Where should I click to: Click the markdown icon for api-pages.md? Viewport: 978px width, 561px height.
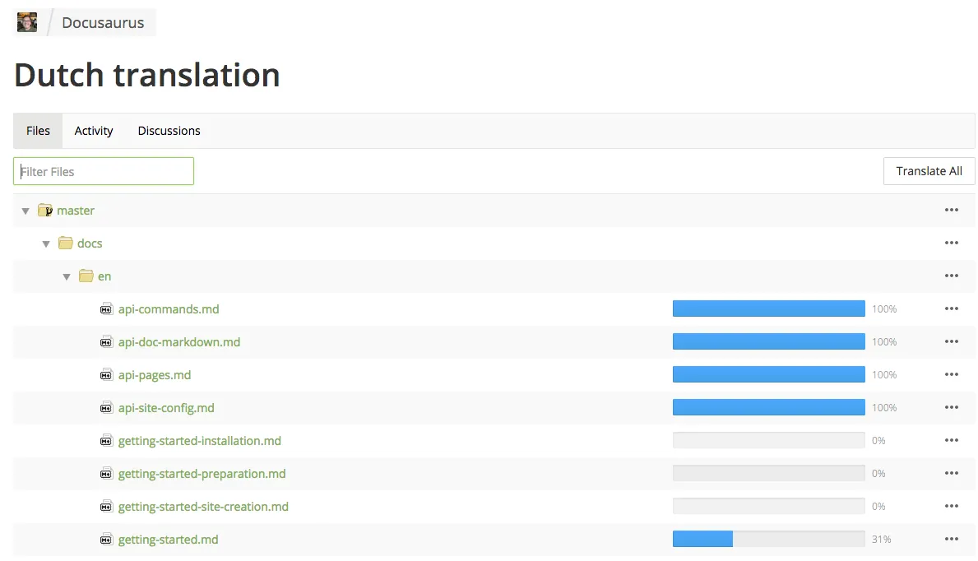(x=107, y=375)
